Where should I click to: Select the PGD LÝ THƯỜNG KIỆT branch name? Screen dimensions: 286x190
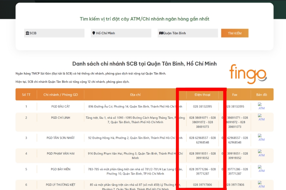coord(60,185)
